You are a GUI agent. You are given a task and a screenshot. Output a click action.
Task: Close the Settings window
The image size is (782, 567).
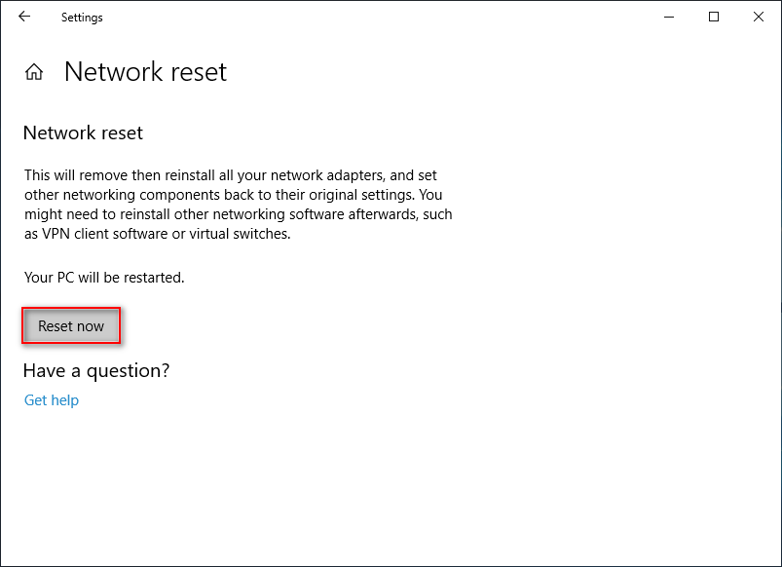coord(758,17)
